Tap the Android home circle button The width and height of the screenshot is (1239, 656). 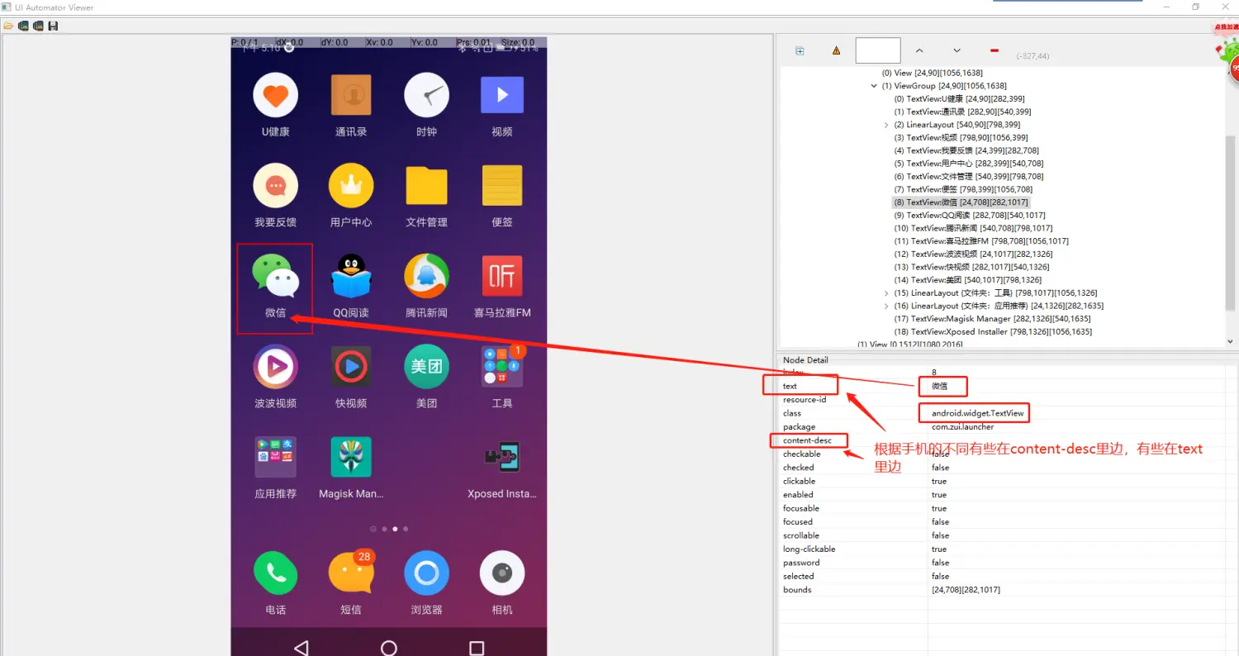click(389, 648)
